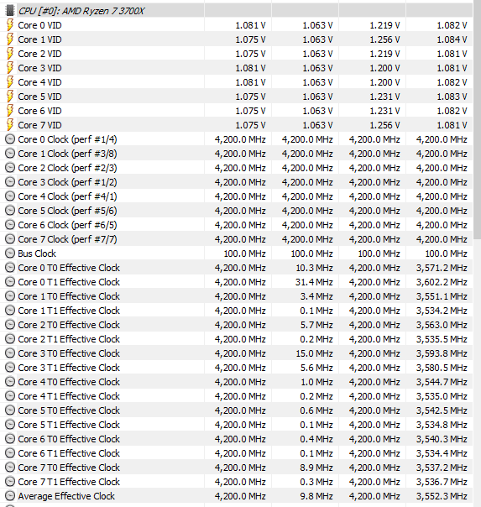Viewport: 481px width, 507px height.
Task: Click the 9.8 MHz minimum of Average Effective Clock
Action: coord(316,496)
